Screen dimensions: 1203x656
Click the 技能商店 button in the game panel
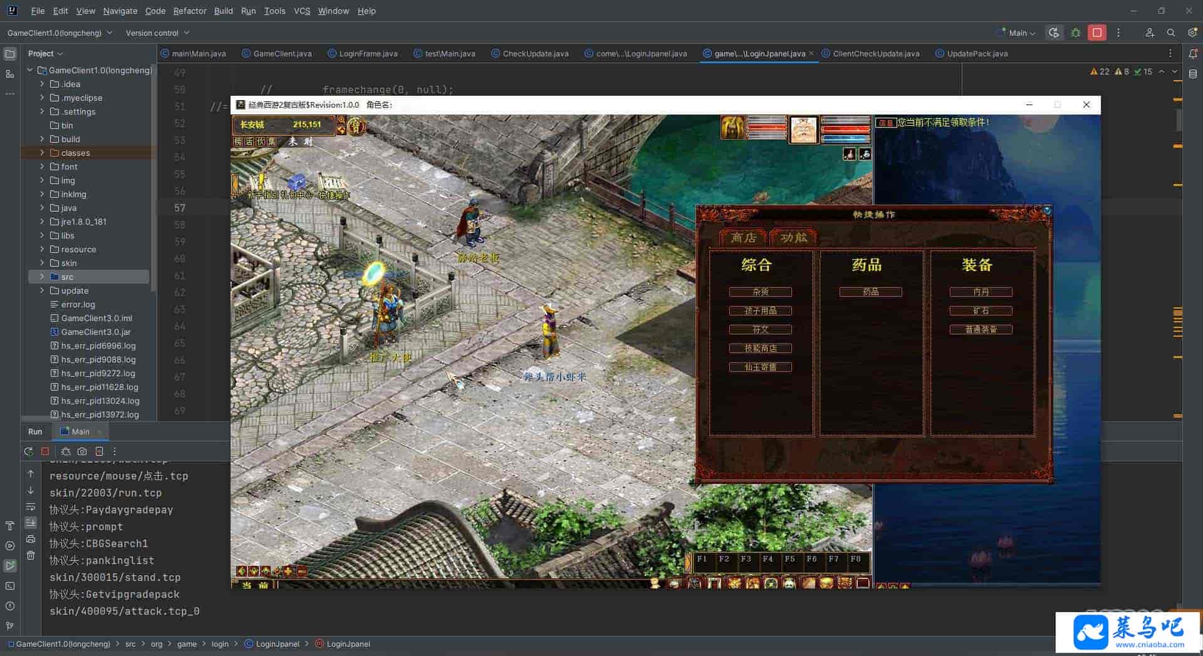pos(760,348)
